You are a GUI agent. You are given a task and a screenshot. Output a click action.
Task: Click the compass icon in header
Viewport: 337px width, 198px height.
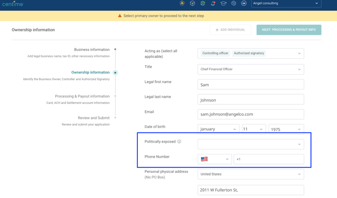[192, 3]
